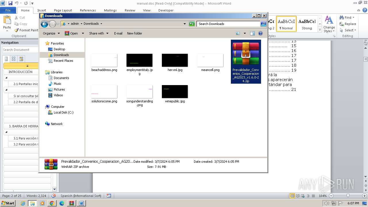The width and height of the screenshot is (368, 207).
Task: Open Word Change Styles icon
Action: [329, 24]
